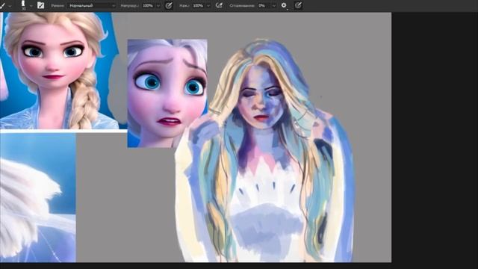
Task: Expand the smoothing slider arrow
Action: [x=274, y=6]
